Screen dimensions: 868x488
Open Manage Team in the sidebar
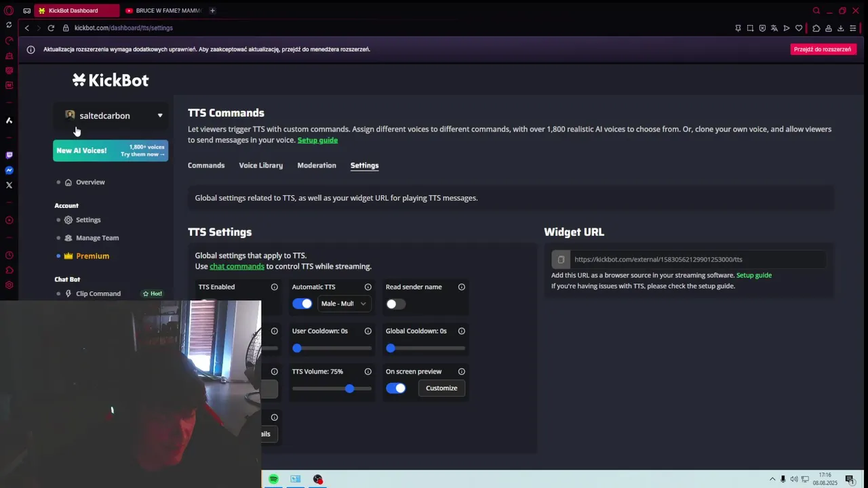point(97,238)
